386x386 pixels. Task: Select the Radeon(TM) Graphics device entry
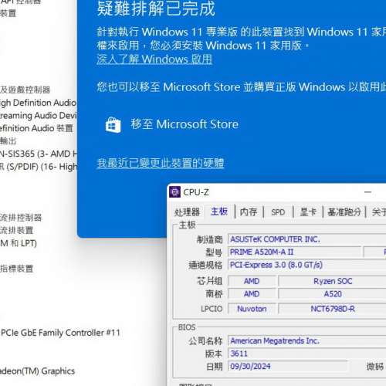click(37, 371)
